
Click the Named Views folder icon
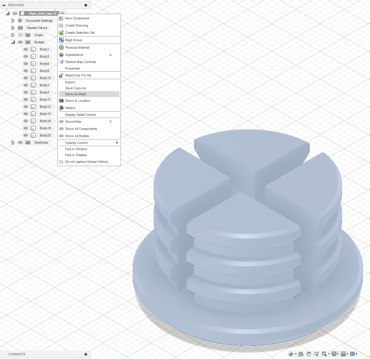click(x=20, y=28)
